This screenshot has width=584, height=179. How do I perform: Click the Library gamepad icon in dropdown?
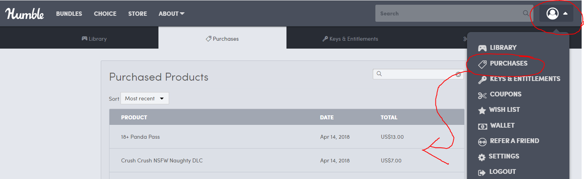coord(482,48)
